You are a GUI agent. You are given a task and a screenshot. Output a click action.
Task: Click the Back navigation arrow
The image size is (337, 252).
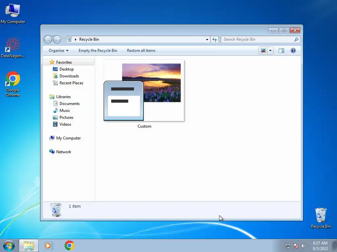point(48,39)
